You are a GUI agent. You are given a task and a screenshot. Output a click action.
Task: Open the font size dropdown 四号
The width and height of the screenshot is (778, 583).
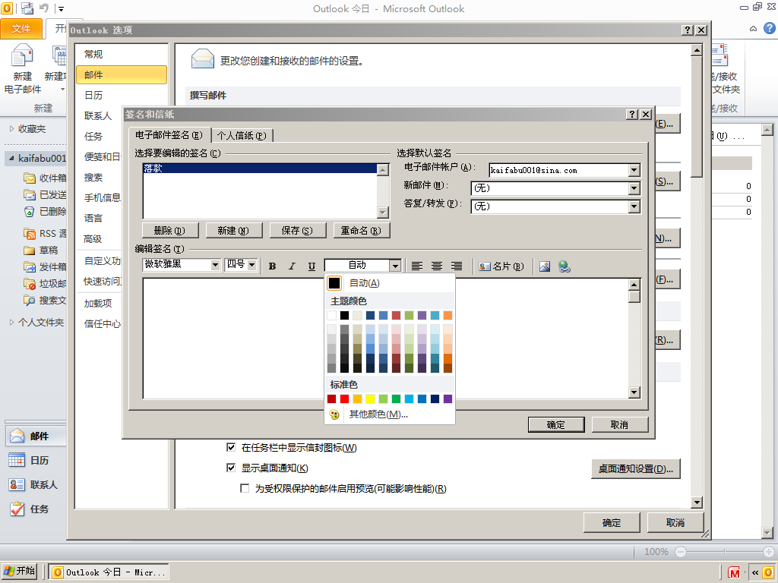click(x=252, y=265)
